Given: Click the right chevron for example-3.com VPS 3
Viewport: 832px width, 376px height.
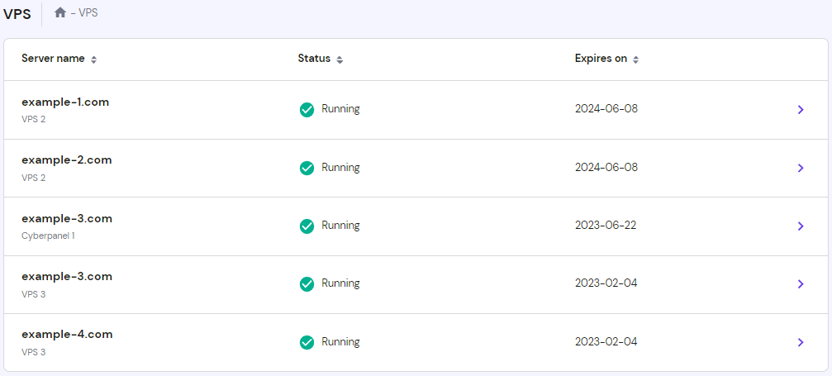Looking at the screenshot, I should pyautogui.click(x=800, y=284).
